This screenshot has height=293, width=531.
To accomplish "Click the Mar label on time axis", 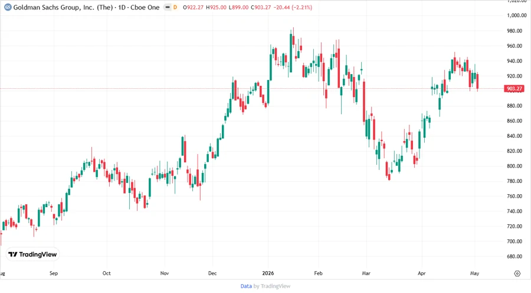I will 366,274.
